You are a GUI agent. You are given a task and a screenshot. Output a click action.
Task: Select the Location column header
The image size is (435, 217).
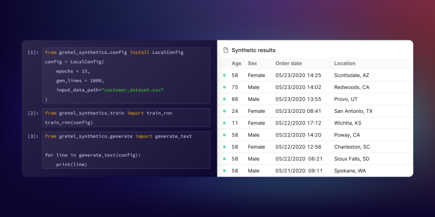coord(345,64)
